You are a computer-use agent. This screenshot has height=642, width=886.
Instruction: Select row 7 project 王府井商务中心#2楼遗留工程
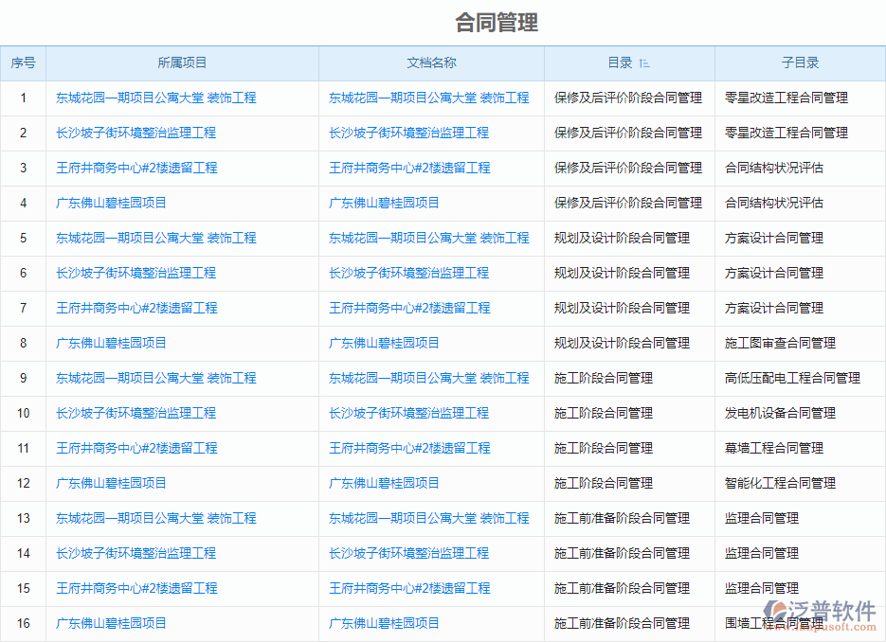(140, 308)
